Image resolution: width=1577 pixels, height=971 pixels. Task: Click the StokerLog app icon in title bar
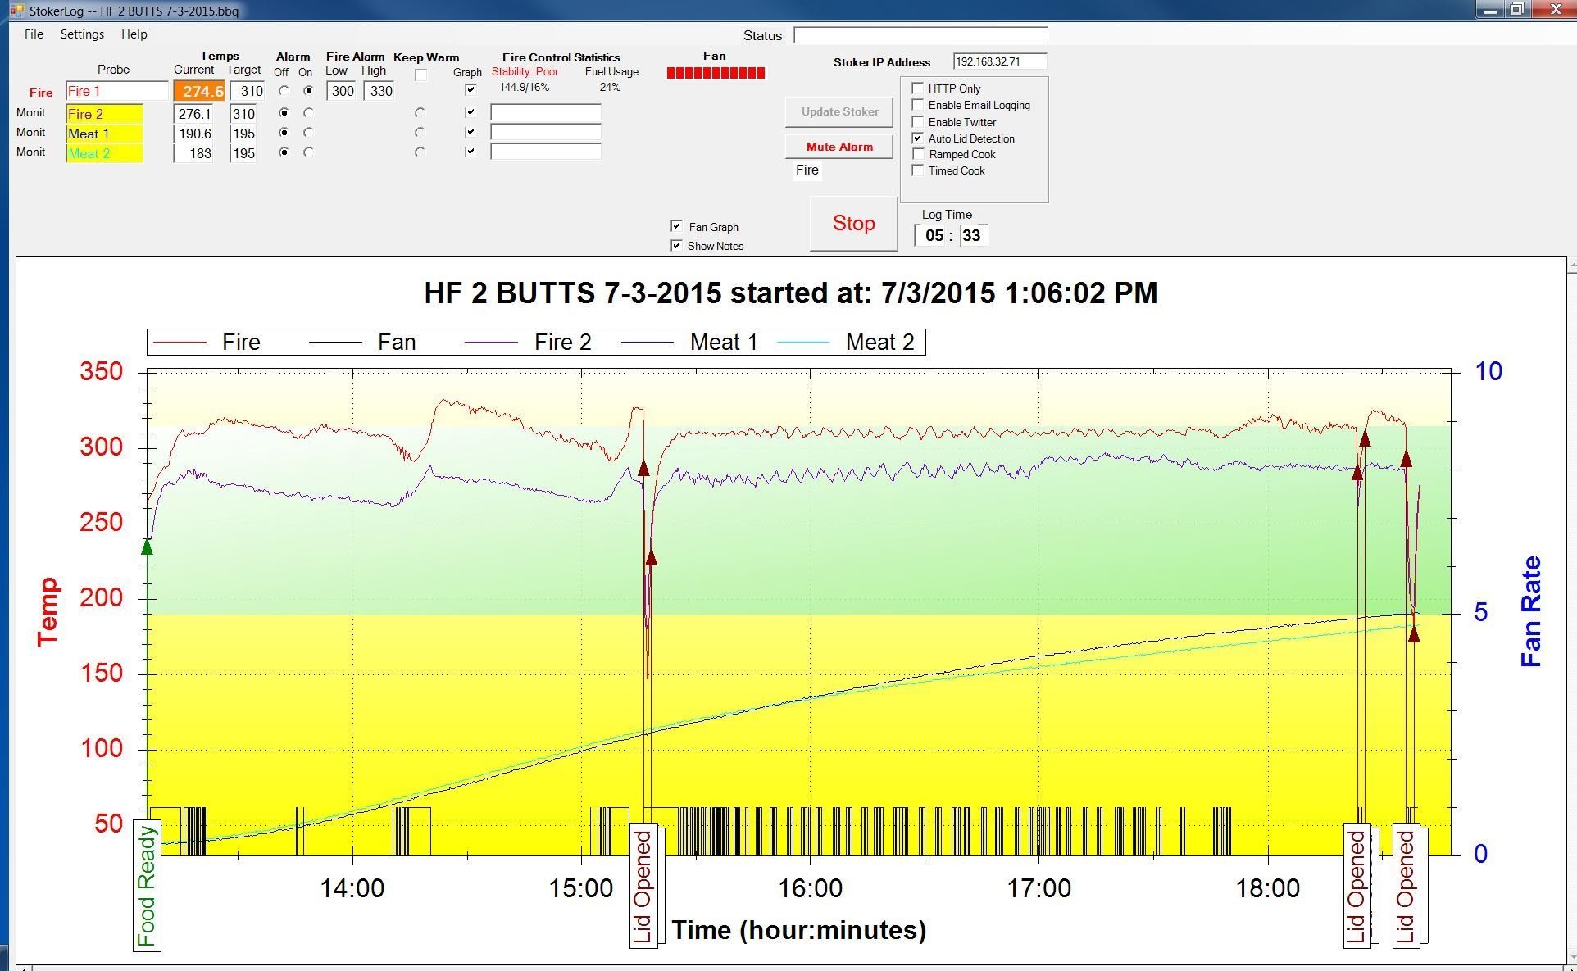click(16, 11)
